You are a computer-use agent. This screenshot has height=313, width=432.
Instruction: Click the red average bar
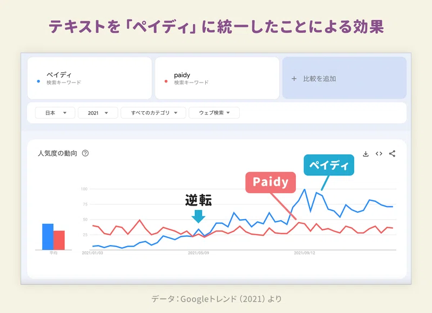click(x=59, y=240)
